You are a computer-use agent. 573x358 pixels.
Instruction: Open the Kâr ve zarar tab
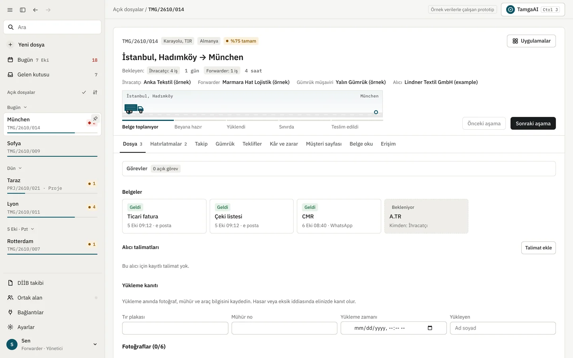click(x=284, y=144)
